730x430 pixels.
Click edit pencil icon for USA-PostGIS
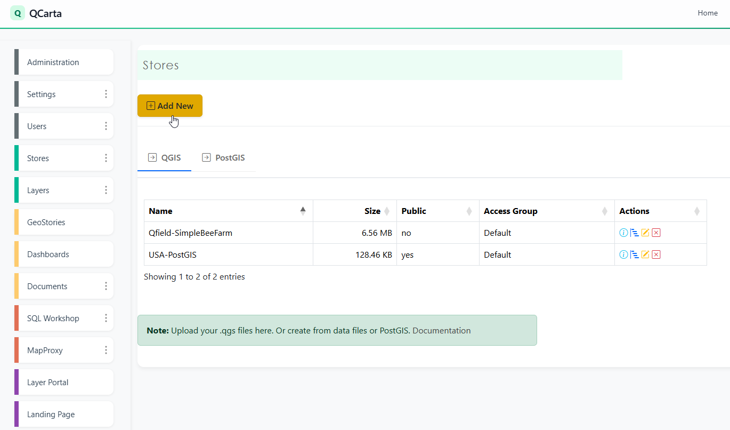point(645,254)
